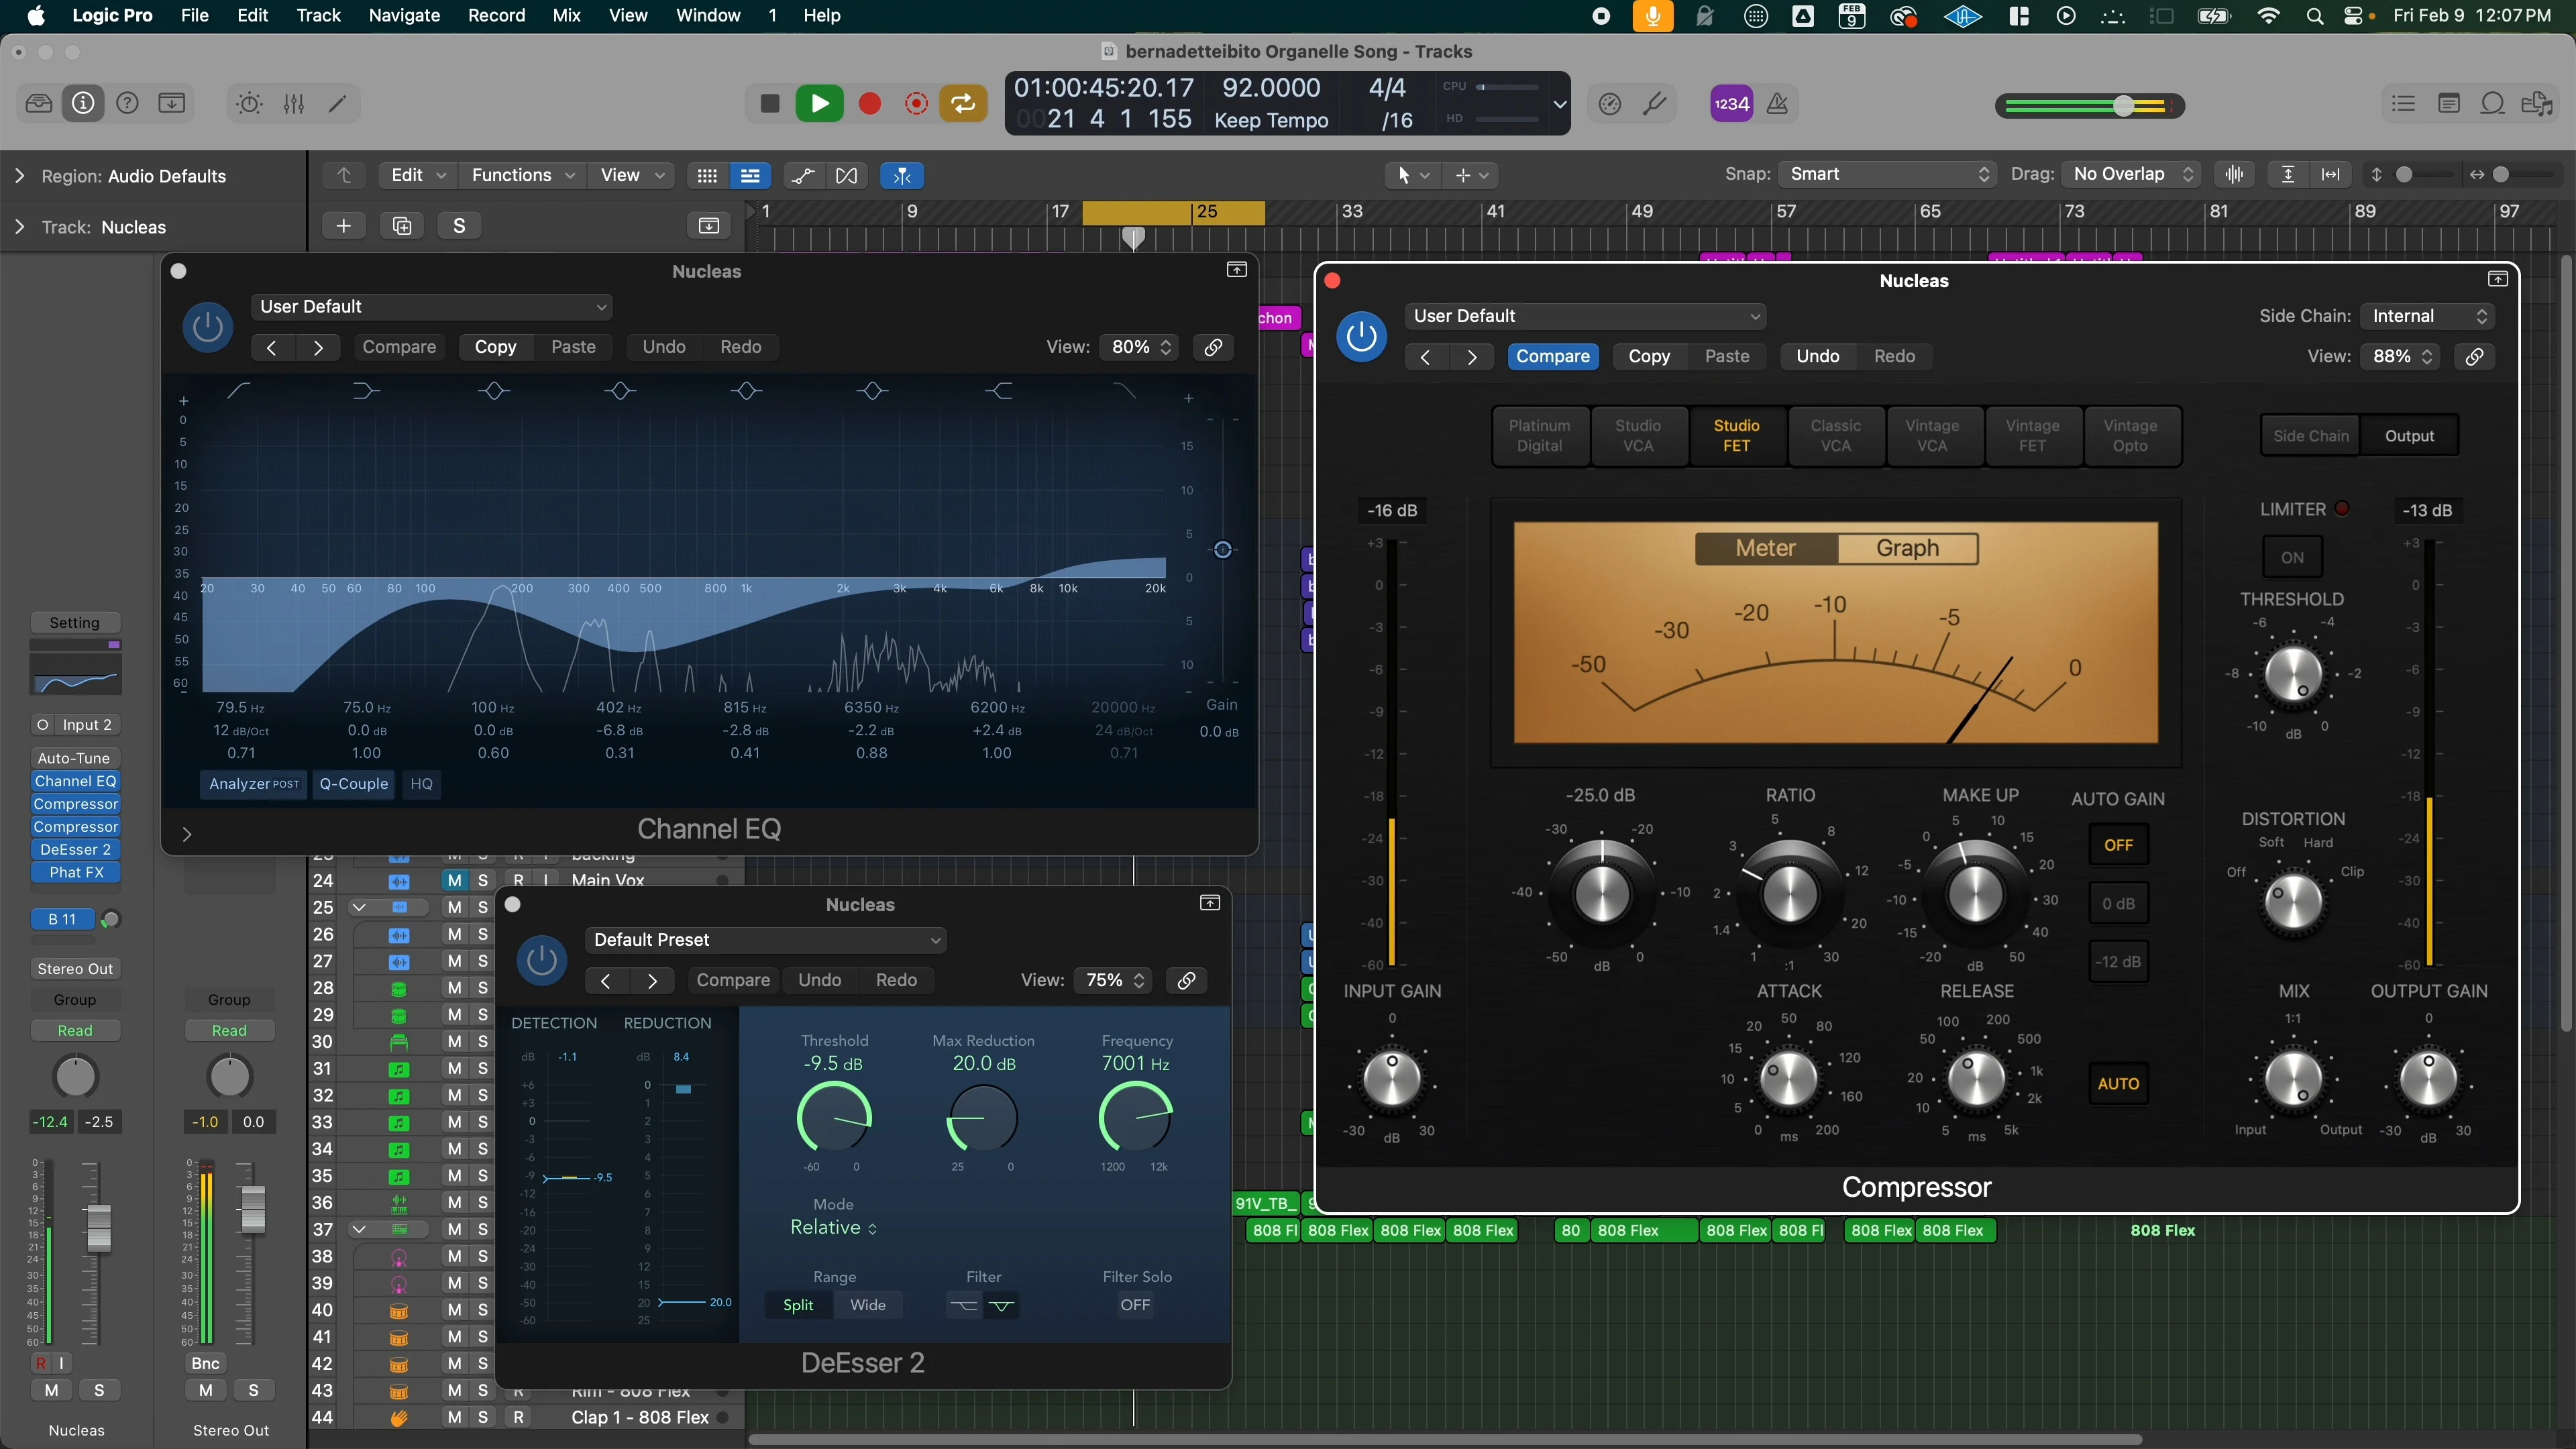Viewport: 2576px width, 1449px height.
Task: Open the Mixer icon in the control bar
Action: point(293,104)
